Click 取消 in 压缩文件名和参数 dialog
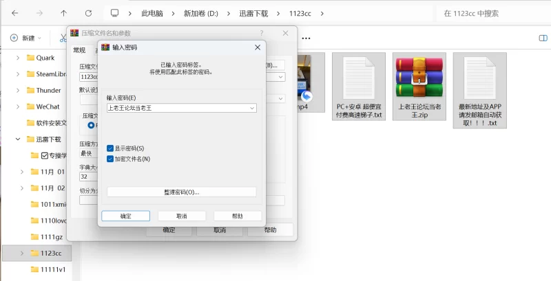 220,230
